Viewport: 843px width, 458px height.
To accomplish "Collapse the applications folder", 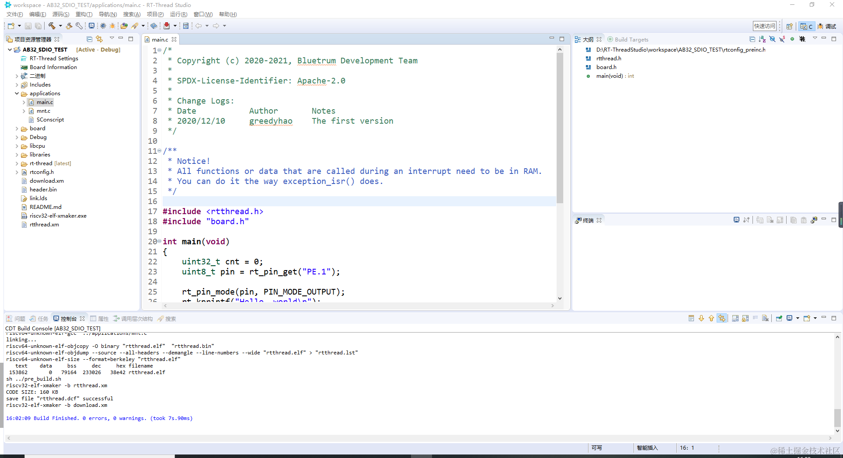I will (17, 94).
